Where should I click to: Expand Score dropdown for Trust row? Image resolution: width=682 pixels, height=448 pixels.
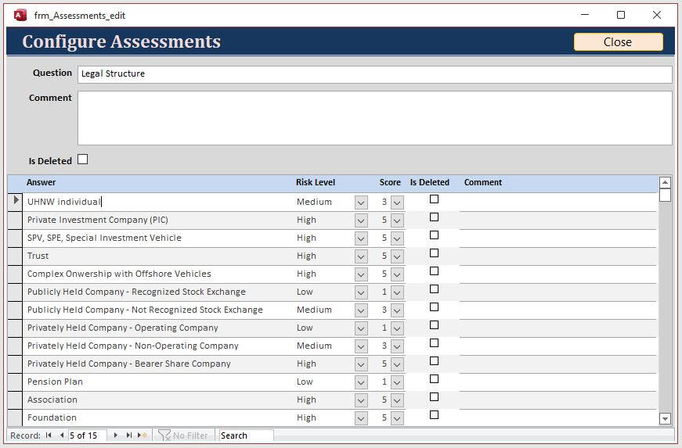[x=397, y=256]
